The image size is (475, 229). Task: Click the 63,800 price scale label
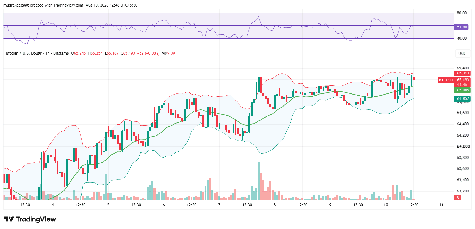click(x=463, y=158)
